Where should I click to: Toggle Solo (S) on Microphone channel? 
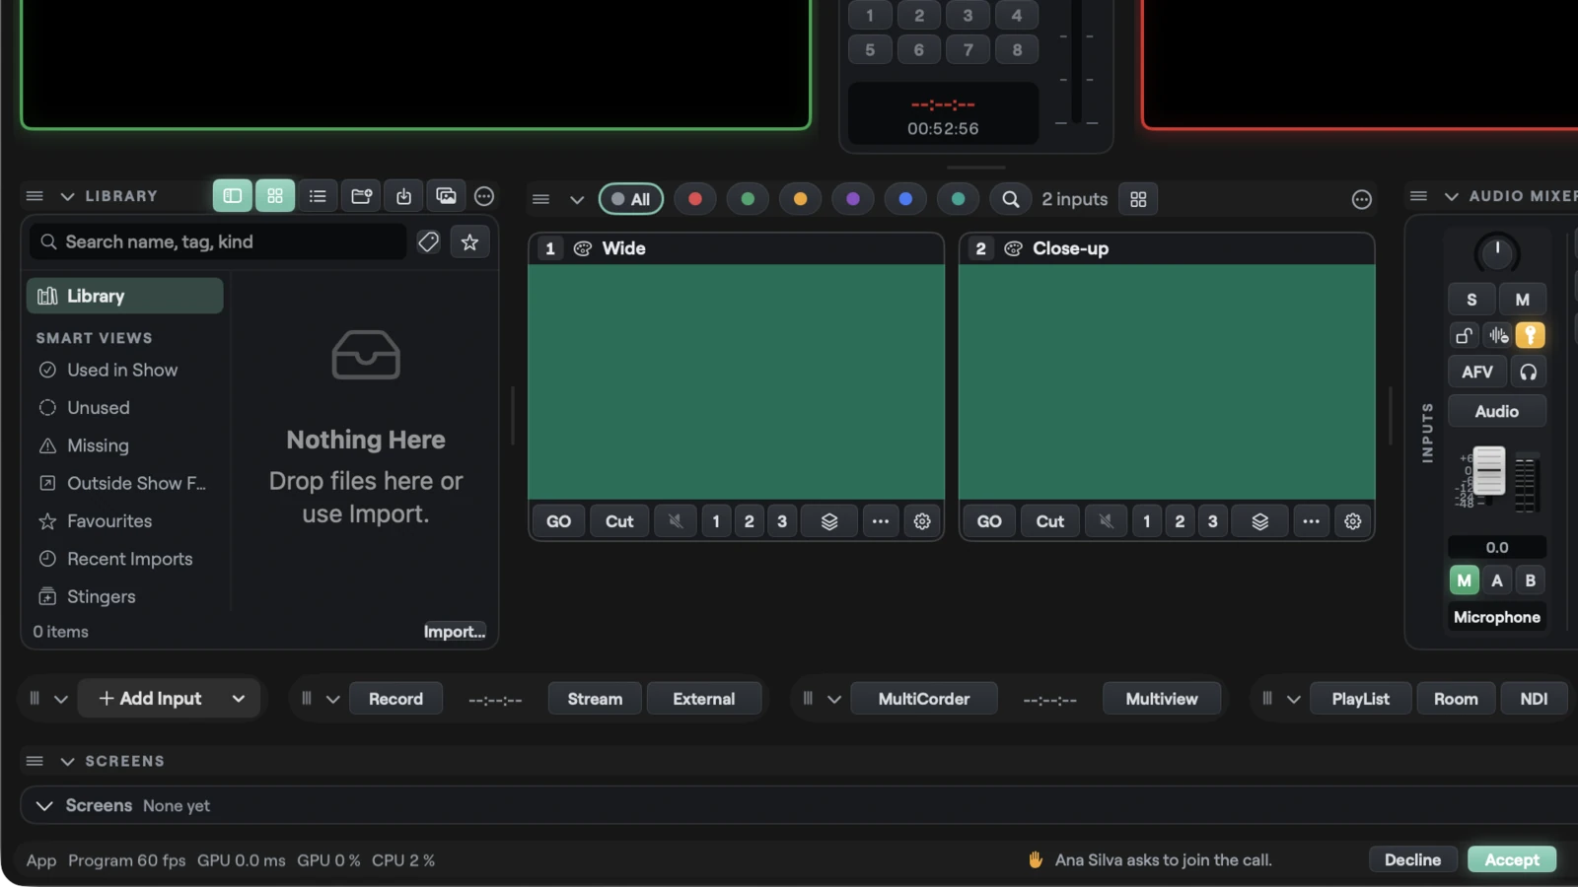[1471, 300]
